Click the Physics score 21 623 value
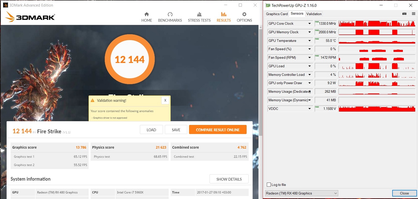 (x=161, y=148)
